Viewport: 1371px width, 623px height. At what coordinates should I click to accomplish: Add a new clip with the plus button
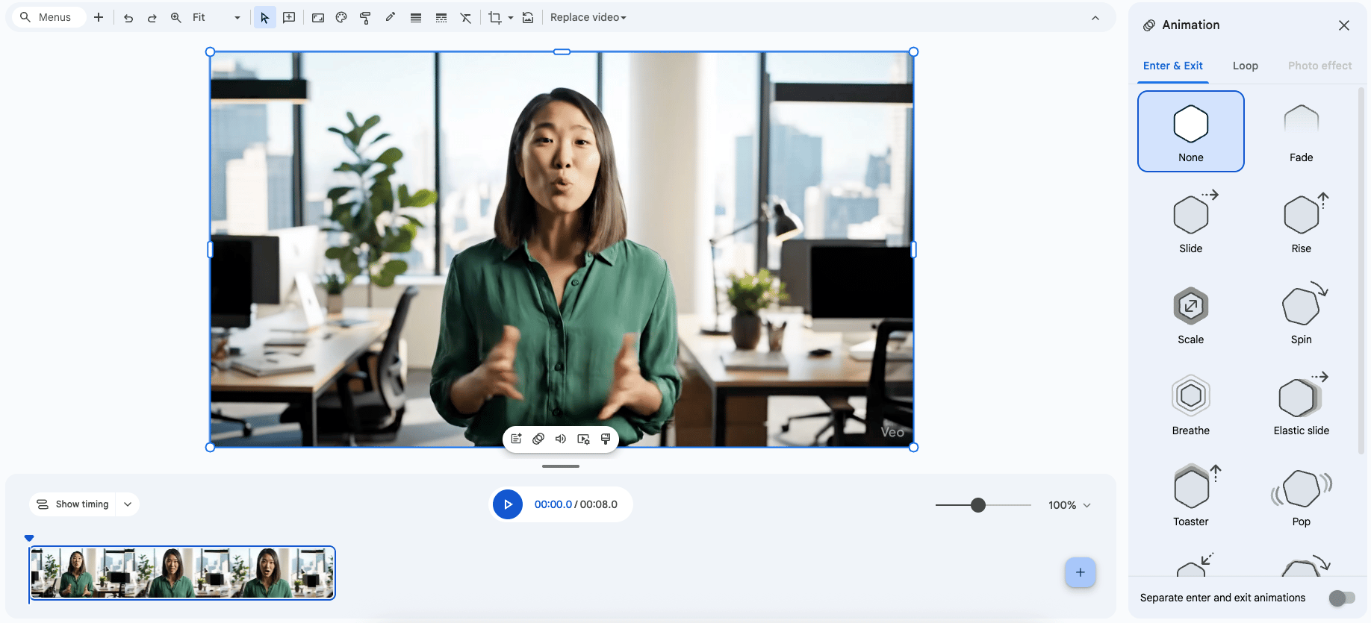click(1081, 572)
